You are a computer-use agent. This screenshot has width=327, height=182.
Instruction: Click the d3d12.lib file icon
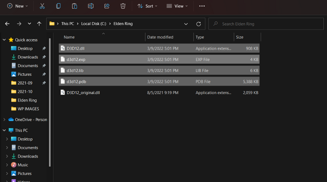coord(62,70)
